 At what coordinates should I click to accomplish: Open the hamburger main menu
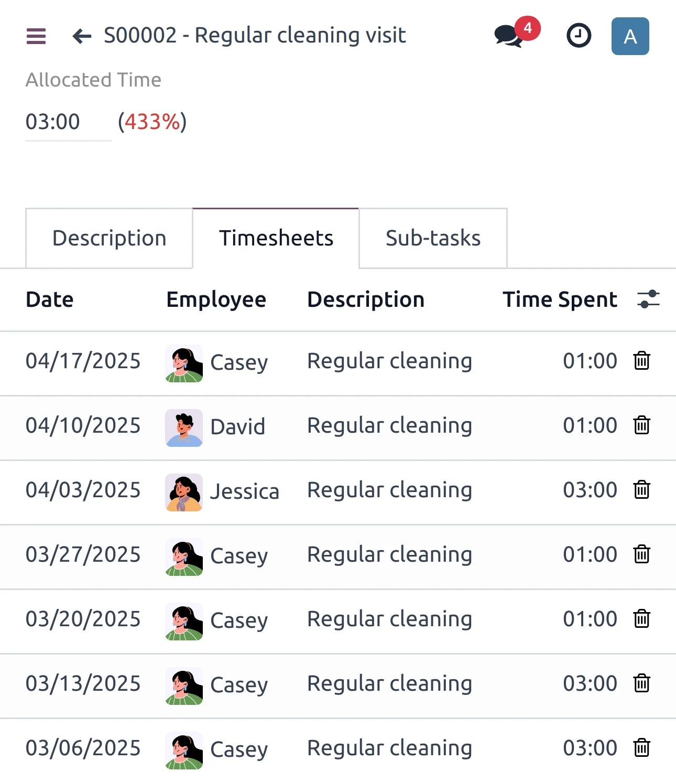[36, 36]
